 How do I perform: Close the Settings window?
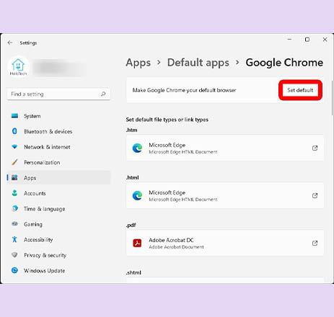tap(325, 40)
